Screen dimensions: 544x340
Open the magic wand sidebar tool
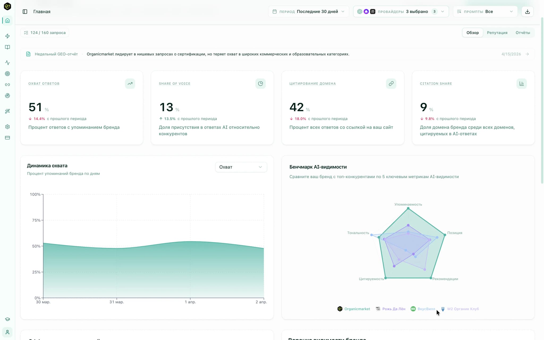tap(7, 111)
